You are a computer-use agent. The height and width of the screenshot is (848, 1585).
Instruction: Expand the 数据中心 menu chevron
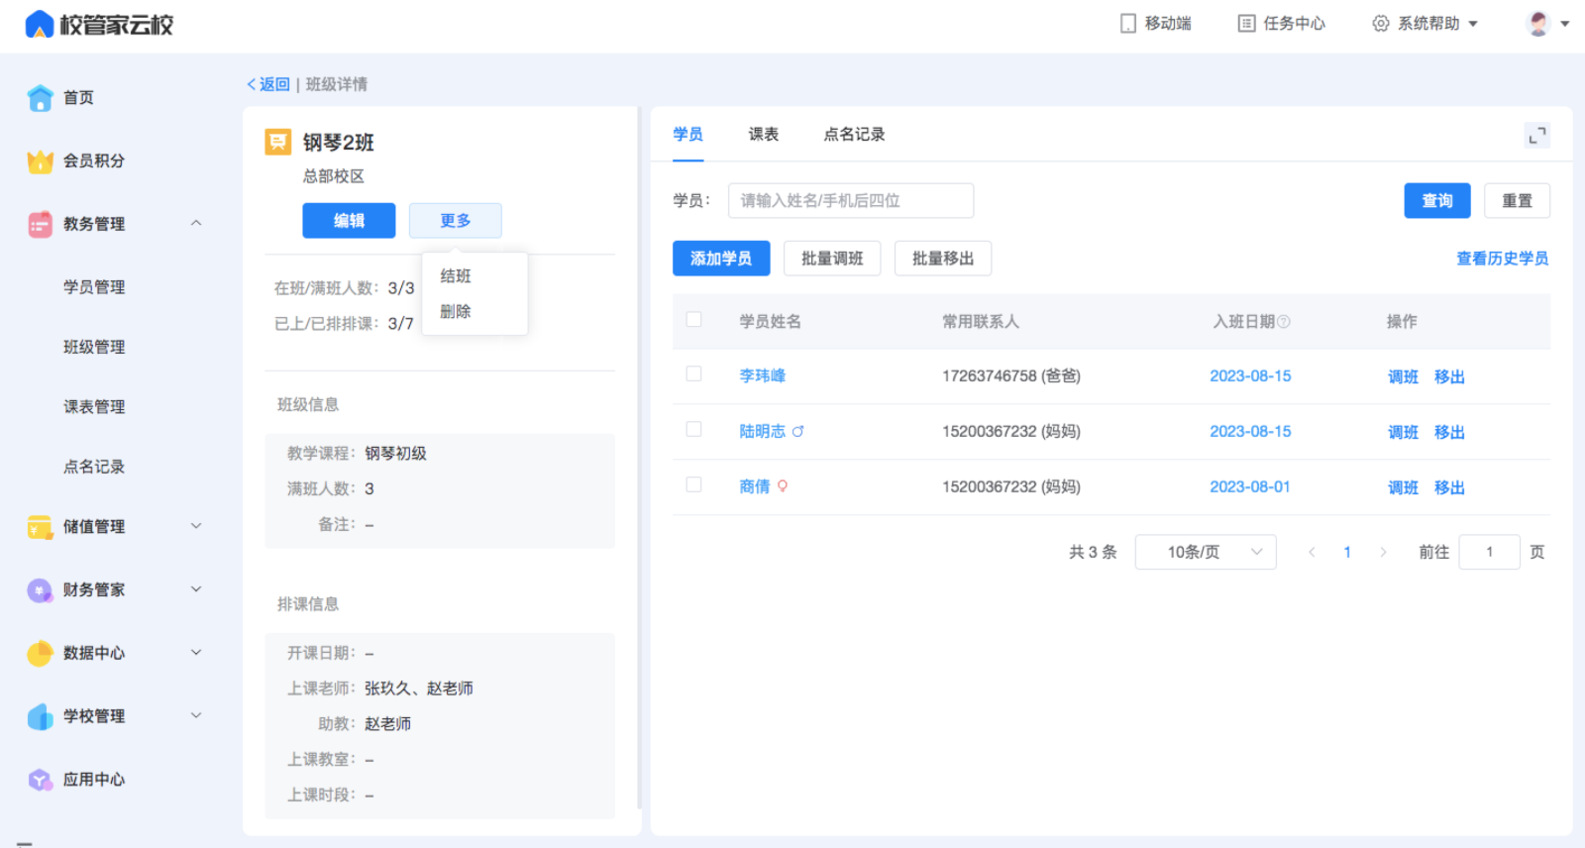tap(196, 652)
